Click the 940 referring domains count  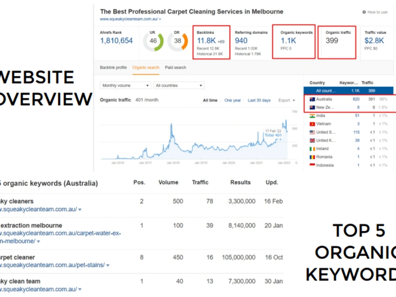click(x=241, y=41)
